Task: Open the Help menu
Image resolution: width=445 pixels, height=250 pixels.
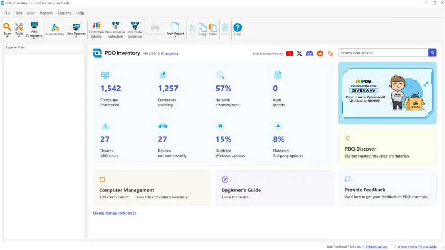Action: coord(80,13)
